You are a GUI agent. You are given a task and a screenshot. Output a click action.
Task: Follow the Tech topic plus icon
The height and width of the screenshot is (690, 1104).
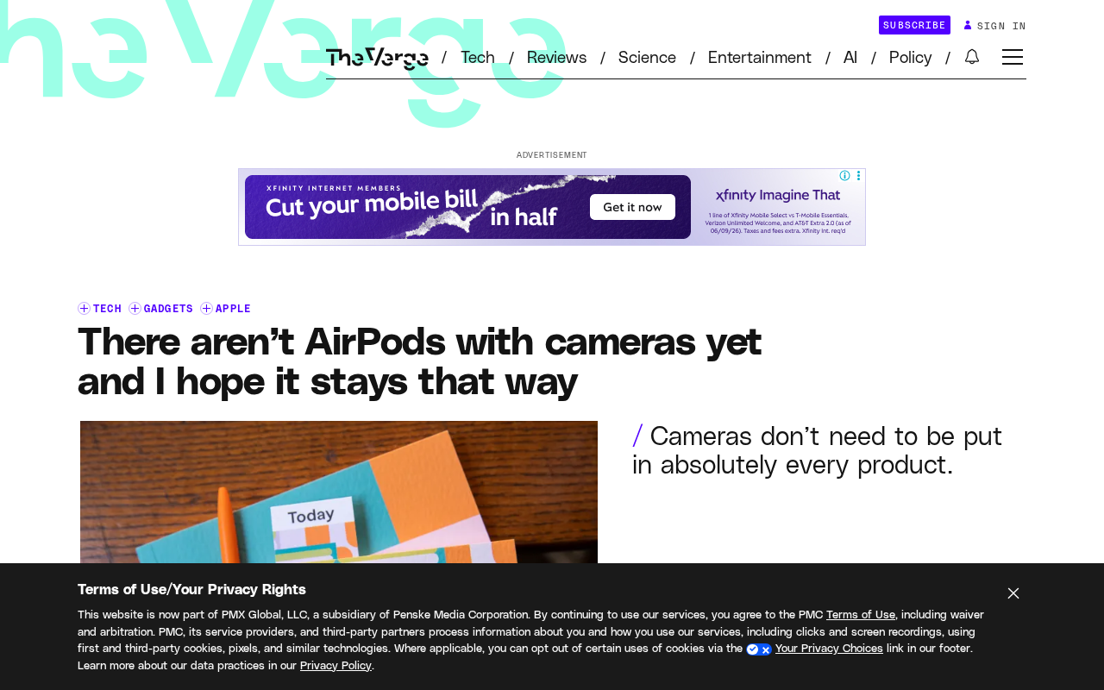coord(84,309)
